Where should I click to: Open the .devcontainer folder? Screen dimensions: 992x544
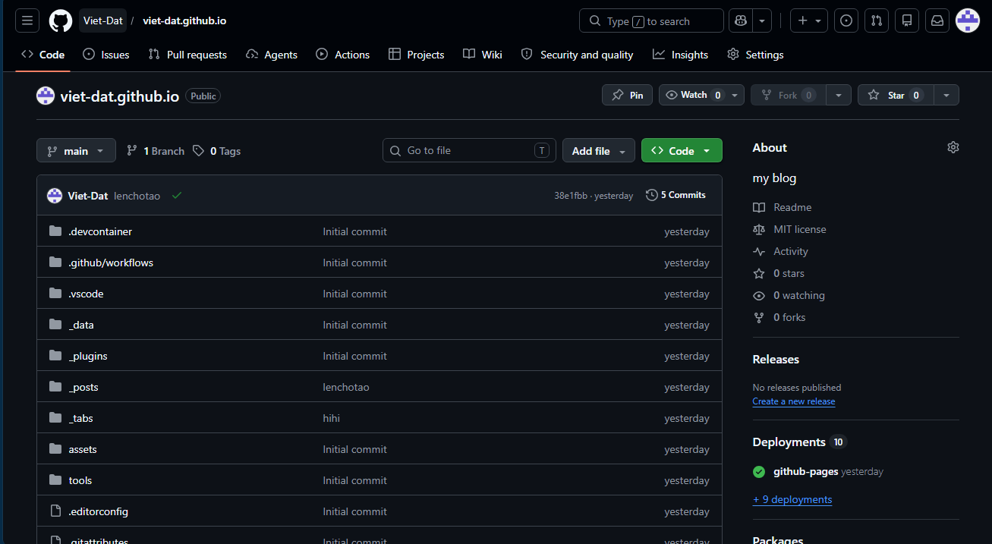pos(100,231)
